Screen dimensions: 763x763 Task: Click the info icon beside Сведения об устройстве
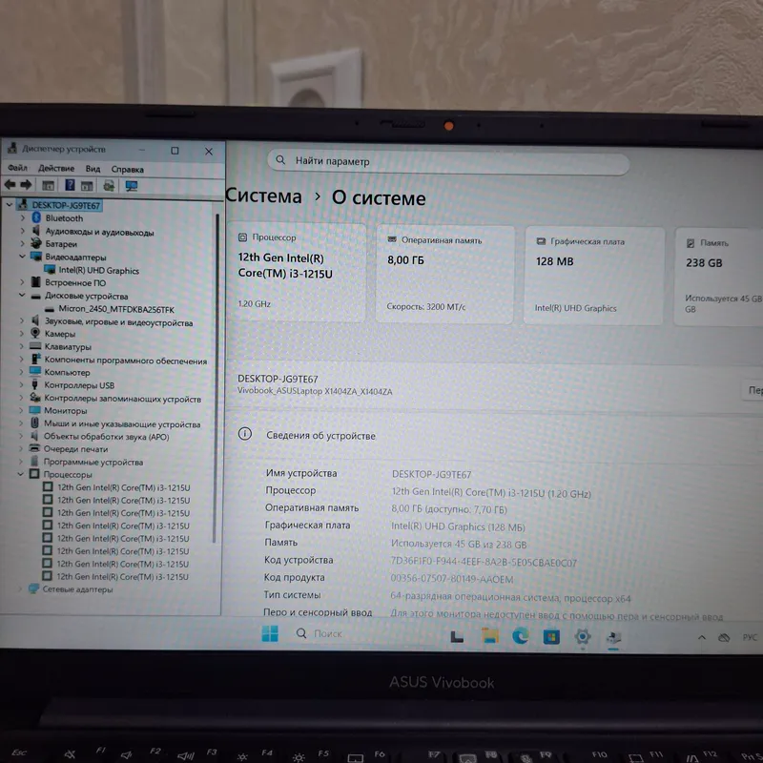245,434
